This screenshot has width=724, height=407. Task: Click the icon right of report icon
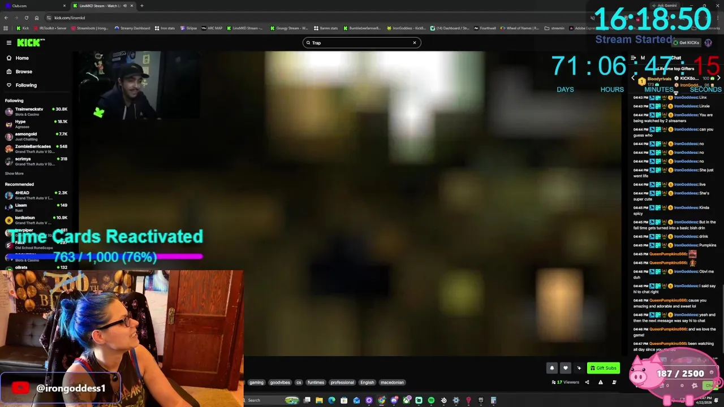pyautogui.click(x=614, y=382)
